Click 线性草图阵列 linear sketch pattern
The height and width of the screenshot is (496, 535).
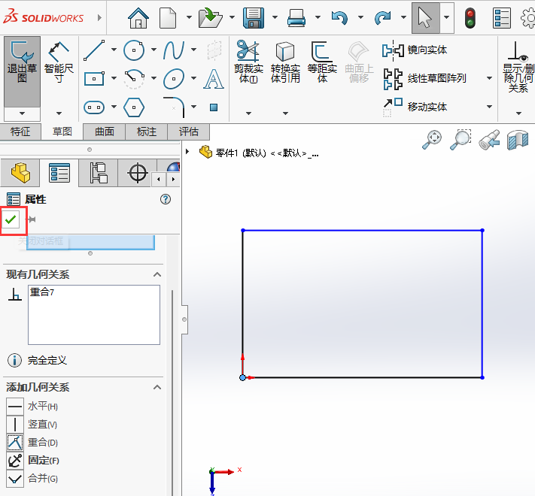425,79
